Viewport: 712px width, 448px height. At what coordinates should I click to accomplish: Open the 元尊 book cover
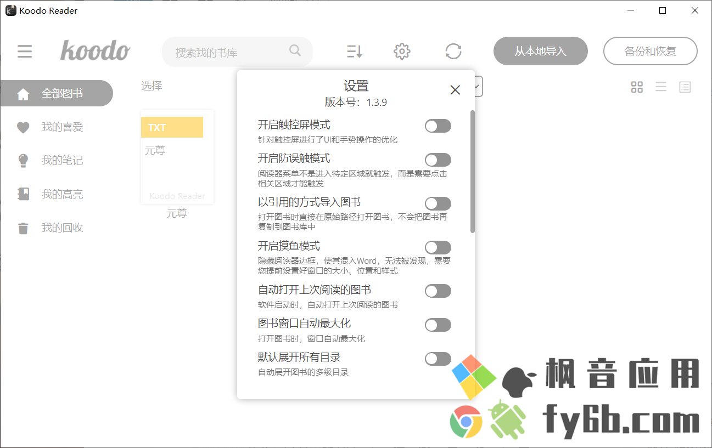point(177,157)
